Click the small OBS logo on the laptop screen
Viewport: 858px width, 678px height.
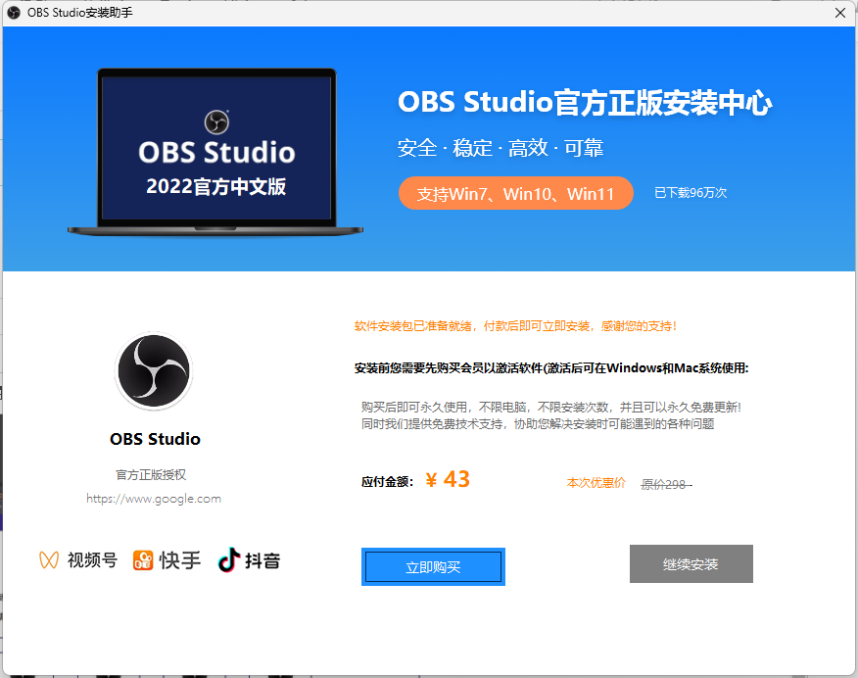pyautogui.click(x=216, y=122)
